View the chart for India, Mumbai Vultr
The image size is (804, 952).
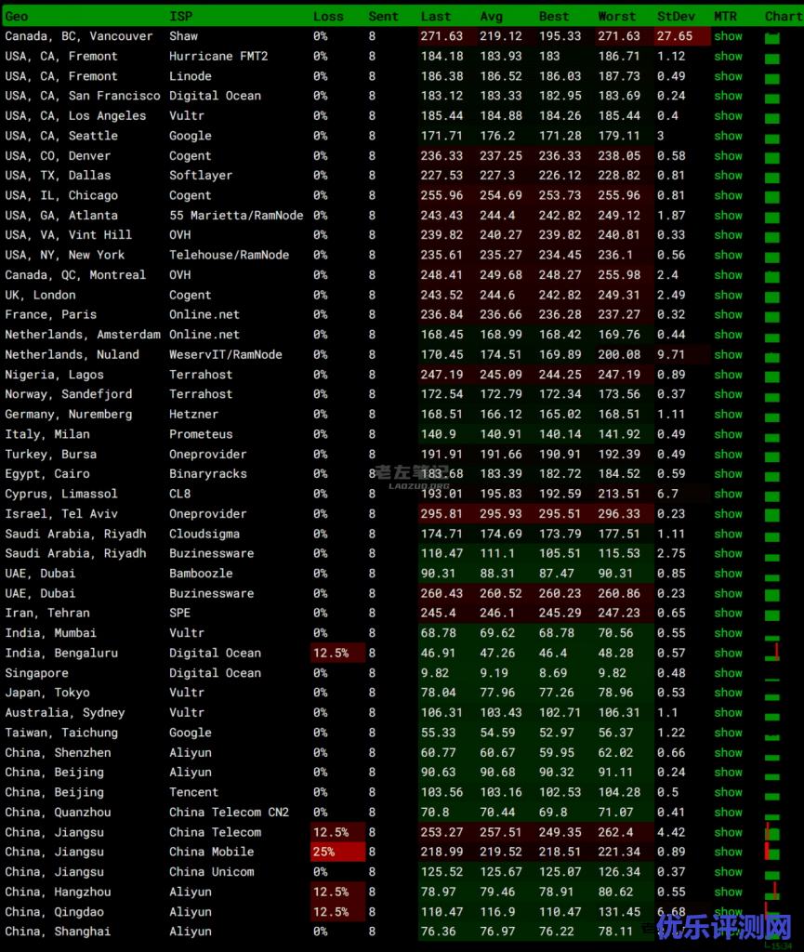[x=771, y=638]
